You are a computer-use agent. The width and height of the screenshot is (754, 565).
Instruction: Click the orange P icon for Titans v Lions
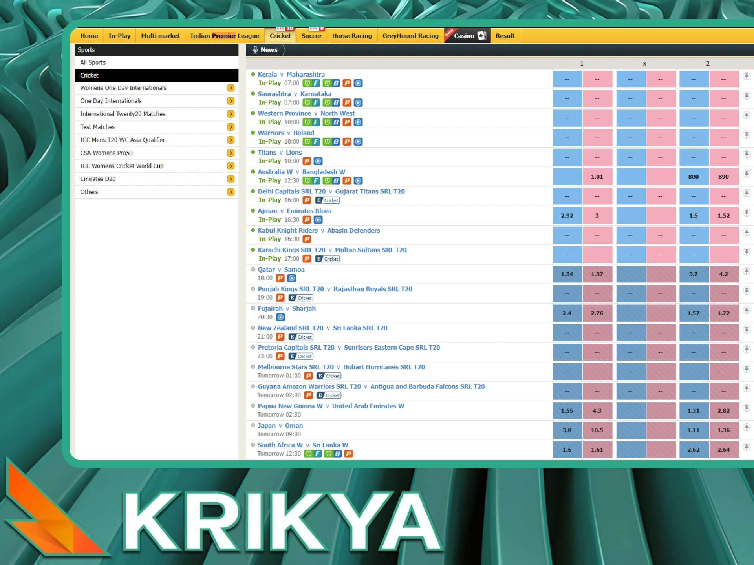307,161
